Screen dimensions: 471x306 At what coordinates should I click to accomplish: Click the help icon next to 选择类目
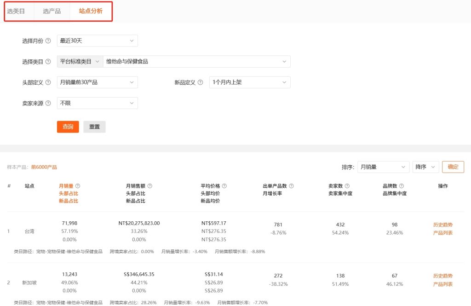coord(47,61)
